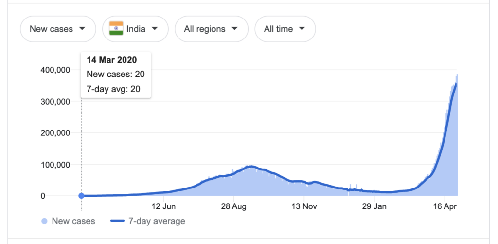Click the 12 Jun axis label
Screen dimensions: 498x244
163,206
